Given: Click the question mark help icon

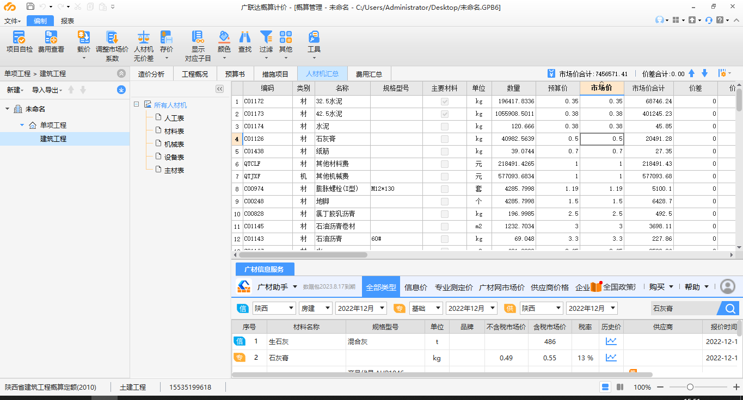Looking at the screenshot, I should 720,20.
